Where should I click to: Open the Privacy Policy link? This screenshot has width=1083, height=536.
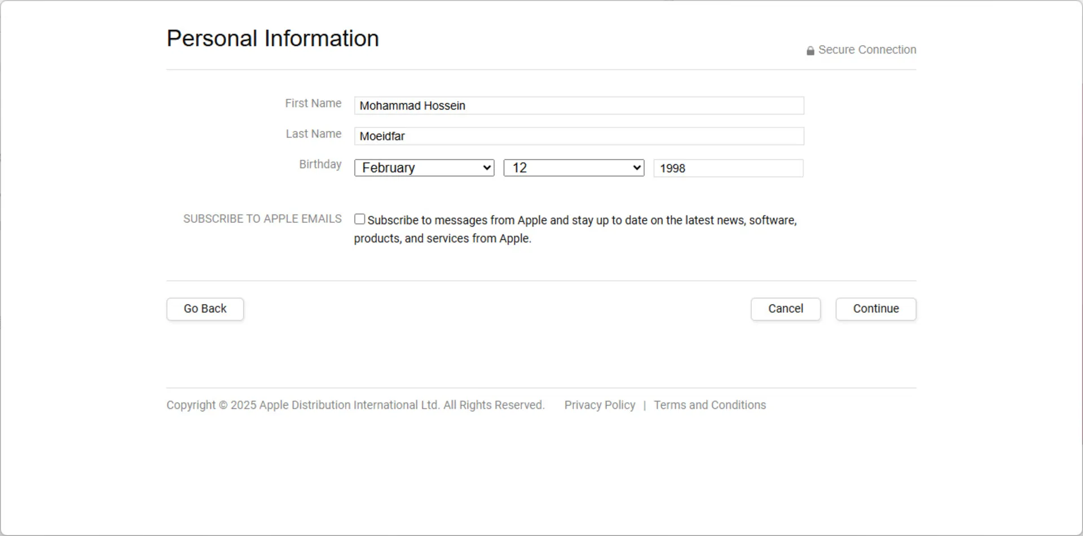pos(600,405)
